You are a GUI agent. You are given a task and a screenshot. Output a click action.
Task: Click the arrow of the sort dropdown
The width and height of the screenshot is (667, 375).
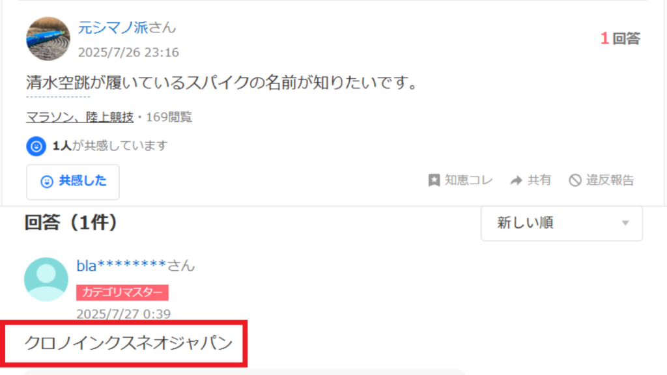click(x=625, y=223)
